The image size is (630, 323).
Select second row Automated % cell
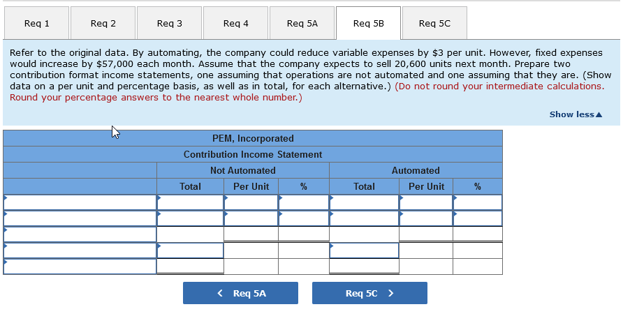[478, 218]
